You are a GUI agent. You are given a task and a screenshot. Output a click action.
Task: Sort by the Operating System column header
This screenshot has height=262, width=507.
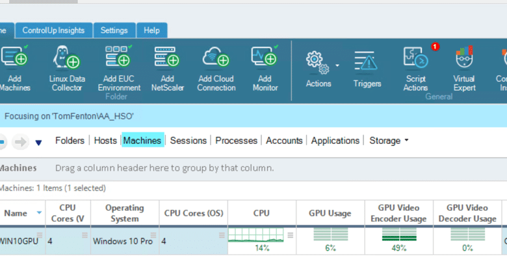pos(125,213)
